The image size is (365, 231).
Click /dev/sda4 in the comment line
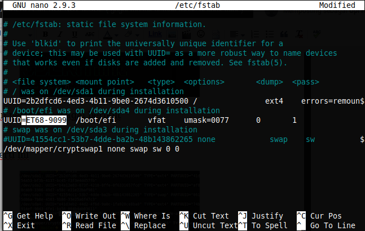(x=109, y=110)
